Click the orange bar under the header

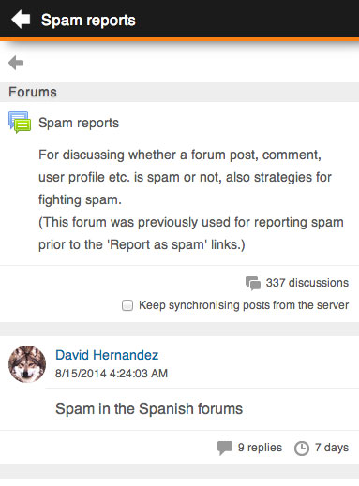(179, 38)
